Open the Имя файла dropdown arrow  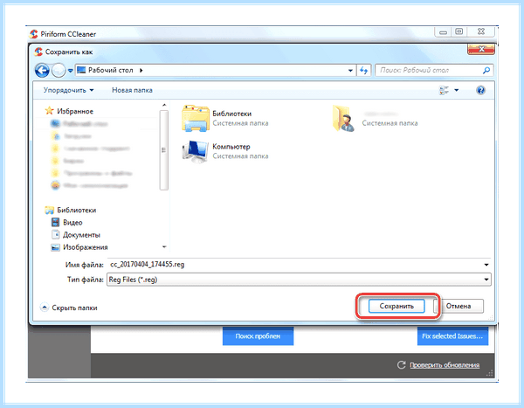tap(486, 265)
